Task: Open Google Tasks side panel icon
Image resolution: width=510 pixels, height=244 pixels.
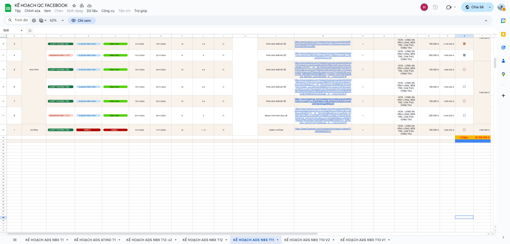Action: pyautogui.click(x=503, y=48)
